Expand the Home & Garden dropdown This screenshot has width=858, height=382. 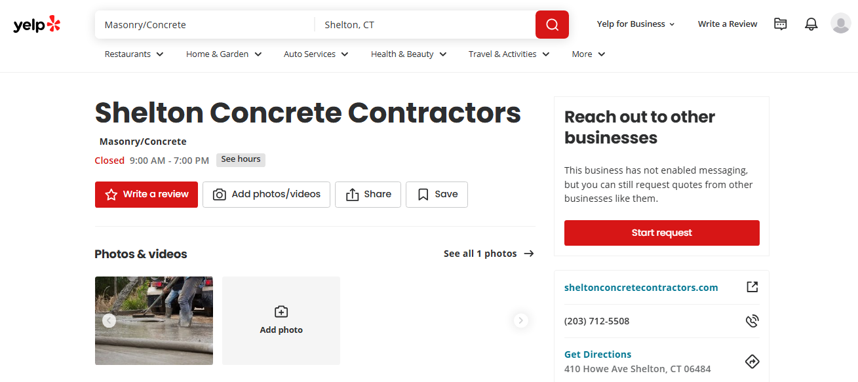pos(224,54)
